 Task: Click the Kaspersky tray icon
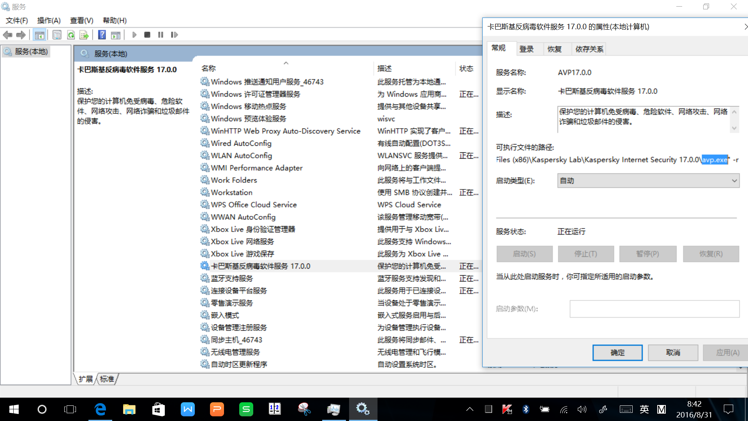[x=507, y=409]
